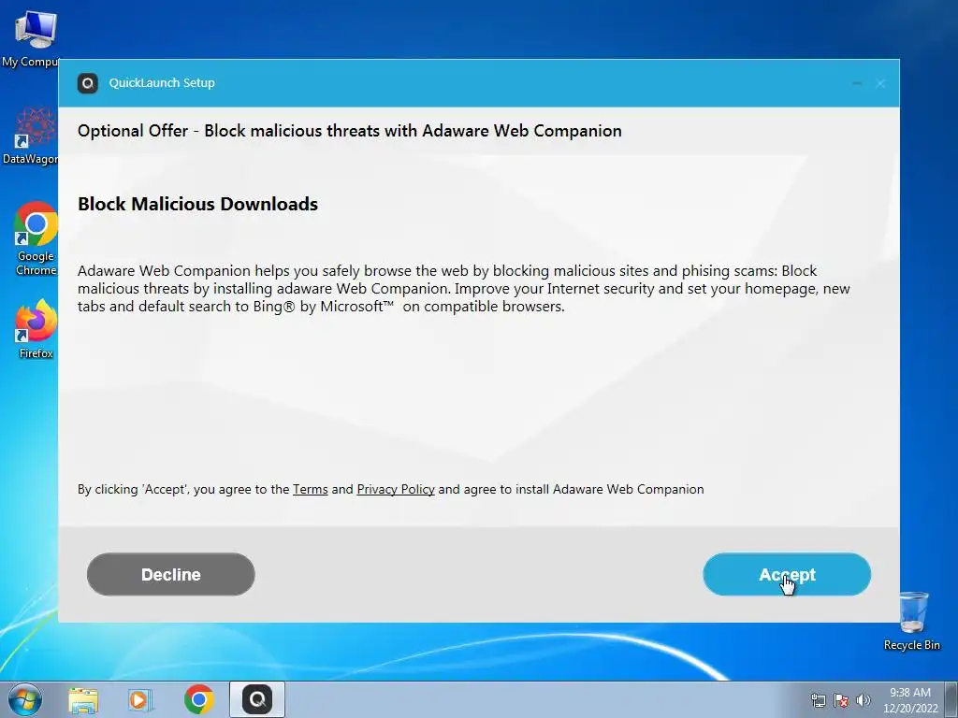Viewport: 958px width, 718px height.
Task: Open the Windows Start menu
Action: [25, 699]
